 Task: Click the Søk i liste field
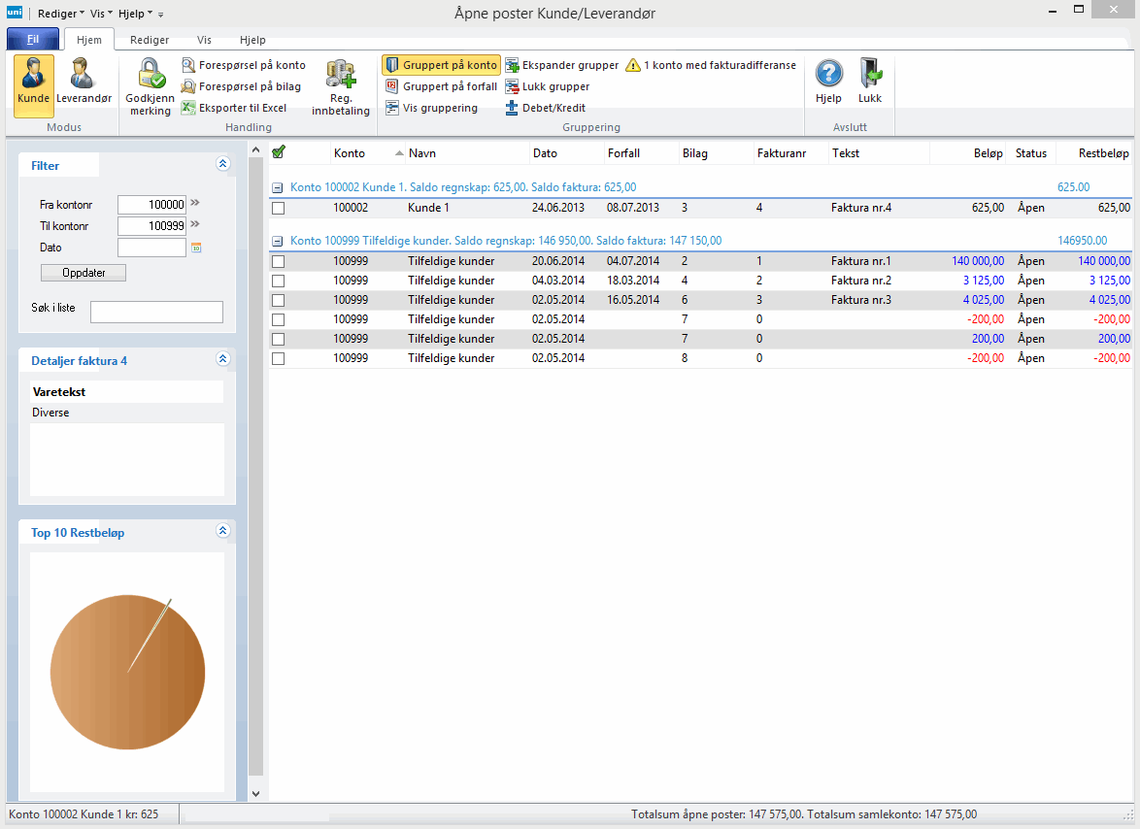(156, 312)
